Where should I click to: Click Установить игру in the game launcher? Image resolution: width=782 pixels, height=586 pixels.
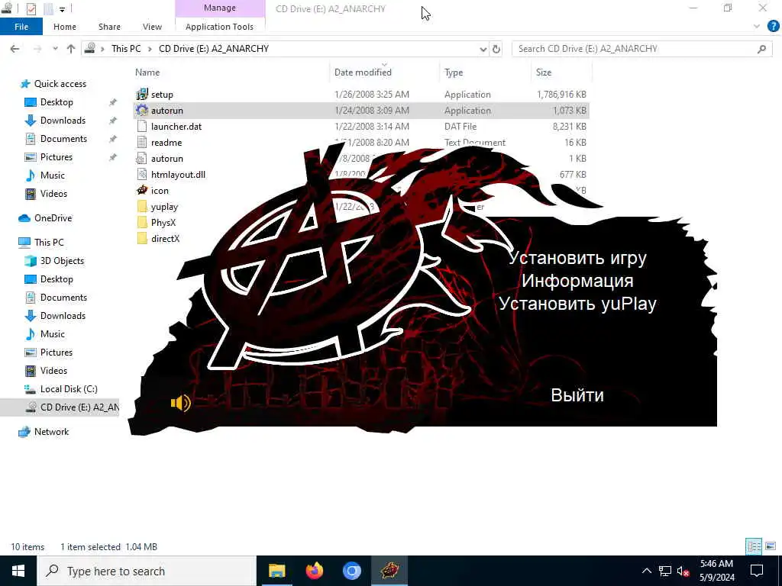[577, 258]
